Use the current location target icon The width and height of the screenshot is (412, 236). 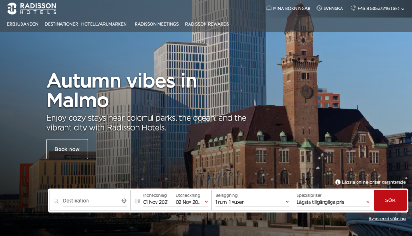[124, 201]
